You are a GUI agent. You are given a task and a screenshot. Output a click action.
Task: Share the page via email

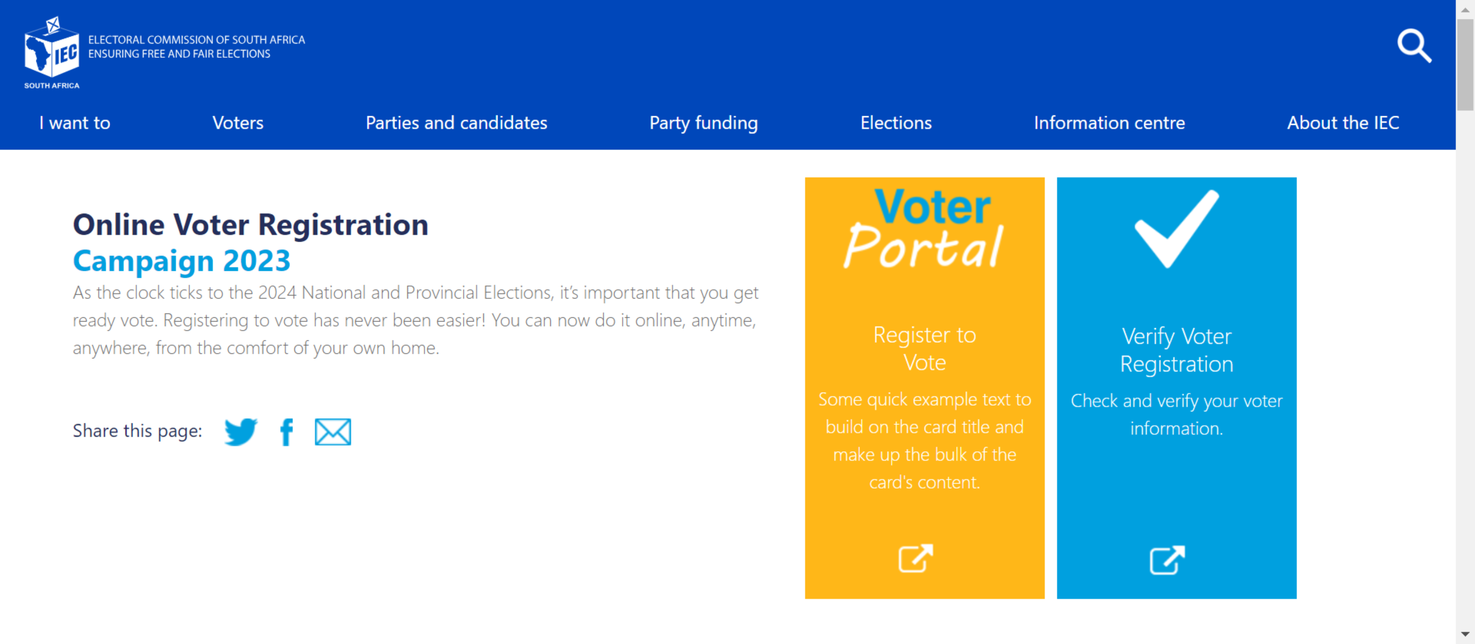333,431
